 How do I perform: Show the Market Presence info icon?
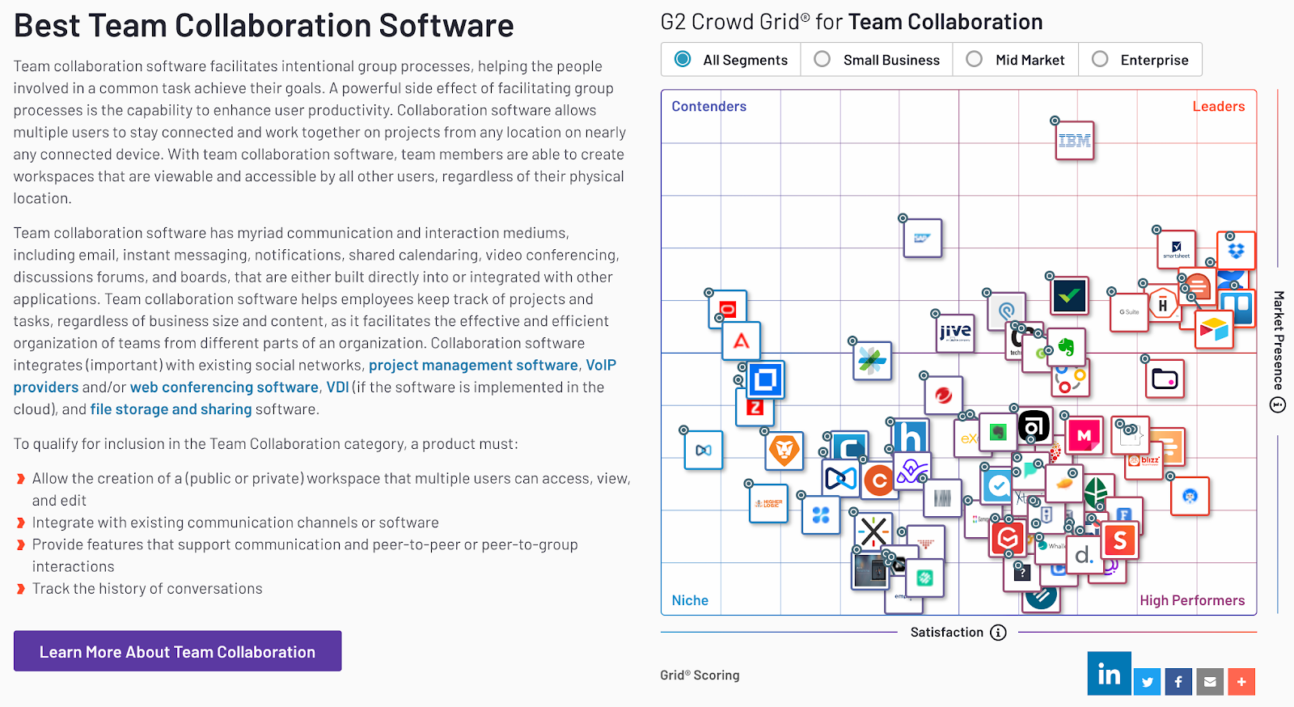[x=1278, y=404]
